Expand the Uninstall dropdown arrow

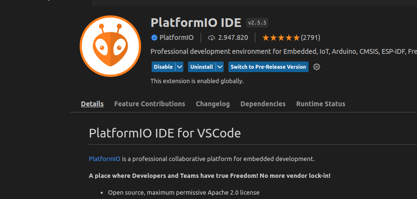(220, 67)
